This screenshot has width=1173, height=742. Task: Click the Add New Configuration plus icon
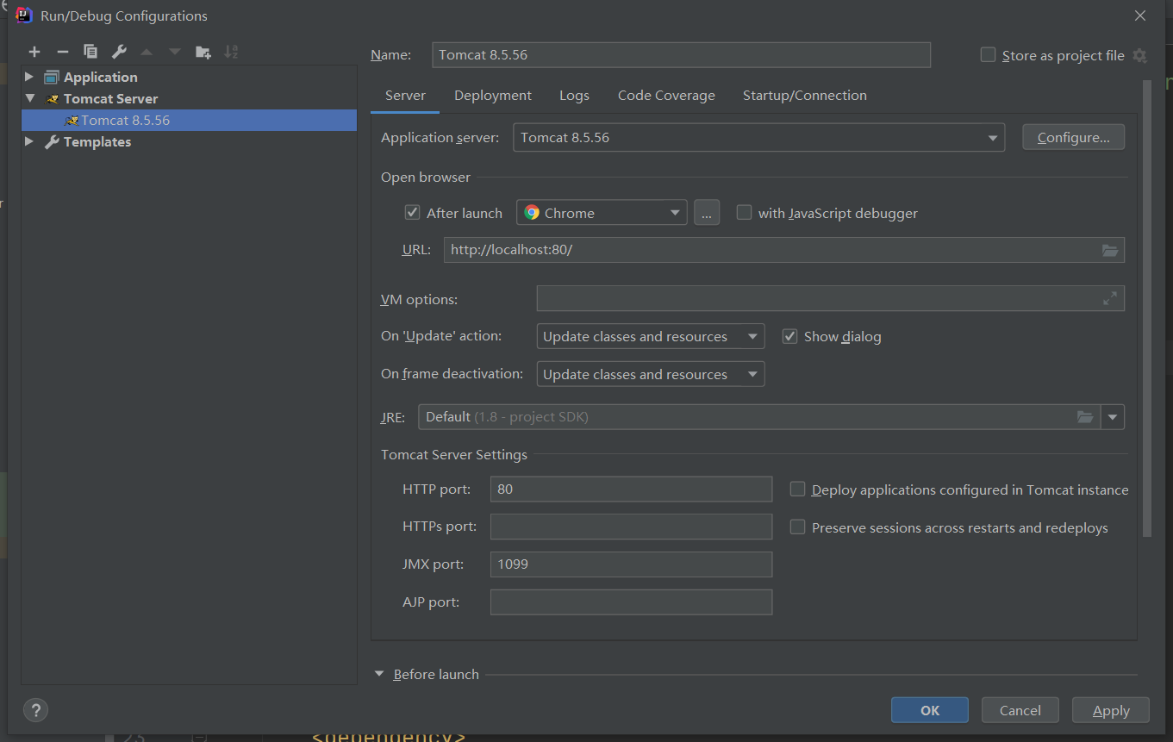[34, 52]
